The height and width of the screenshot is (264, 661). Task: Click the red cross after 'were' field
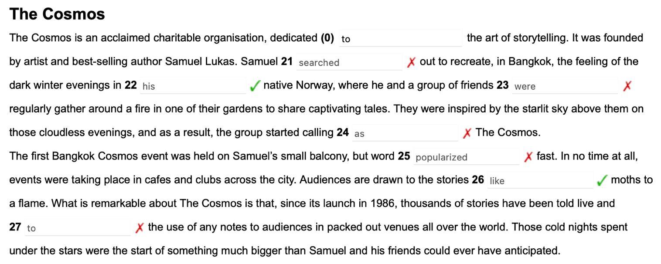(x=627, y=86)
